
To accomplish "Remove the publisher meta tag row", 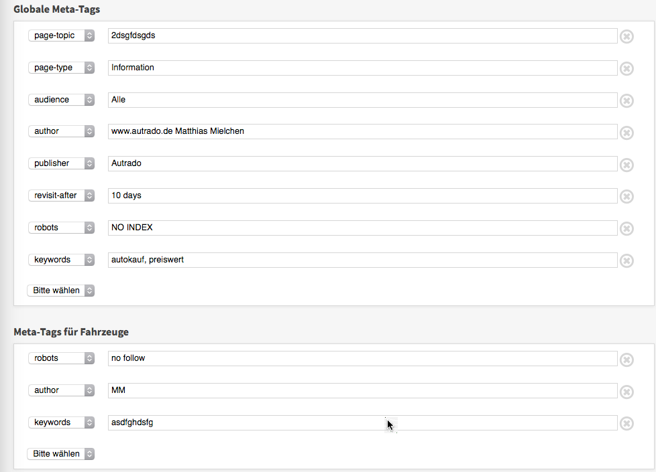I will pos(626,165).
